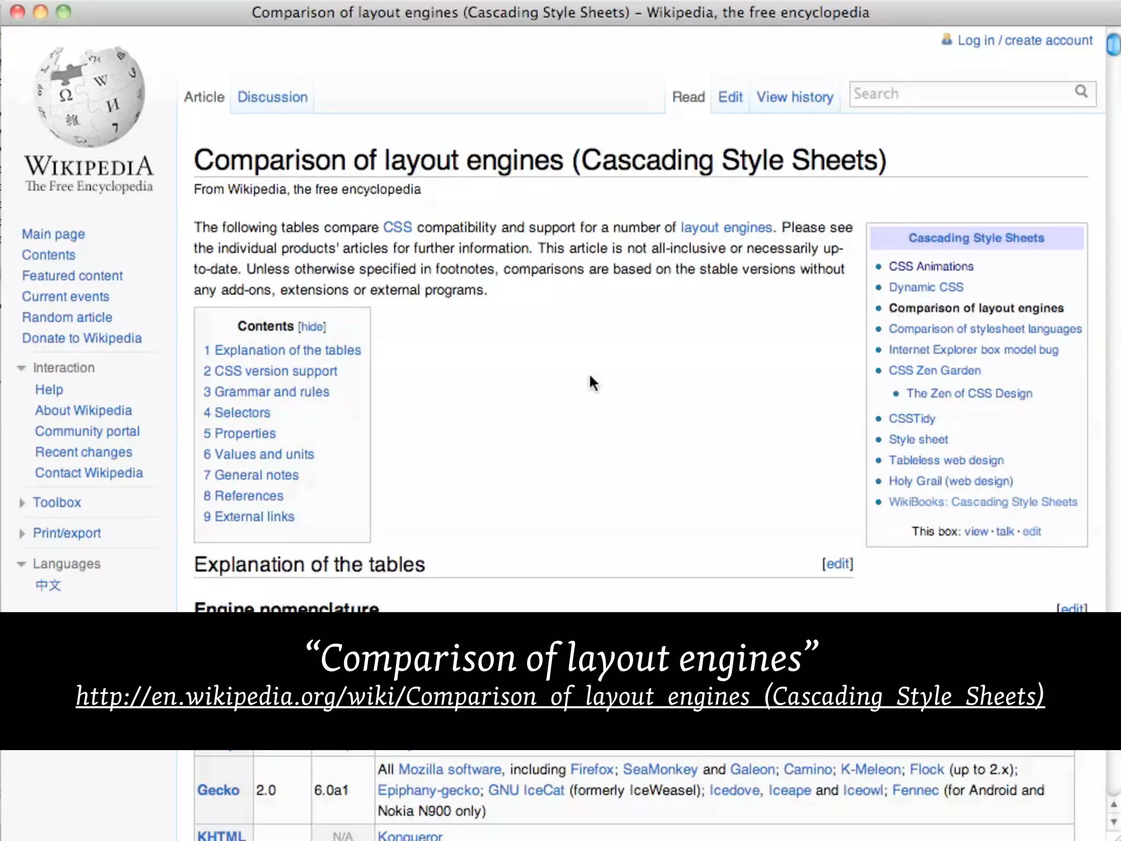Image resolution: width=1121 pixels, height=841 pixels.
Task: Click the Wikipedia globe logo
Action: [x=89, y=97]
